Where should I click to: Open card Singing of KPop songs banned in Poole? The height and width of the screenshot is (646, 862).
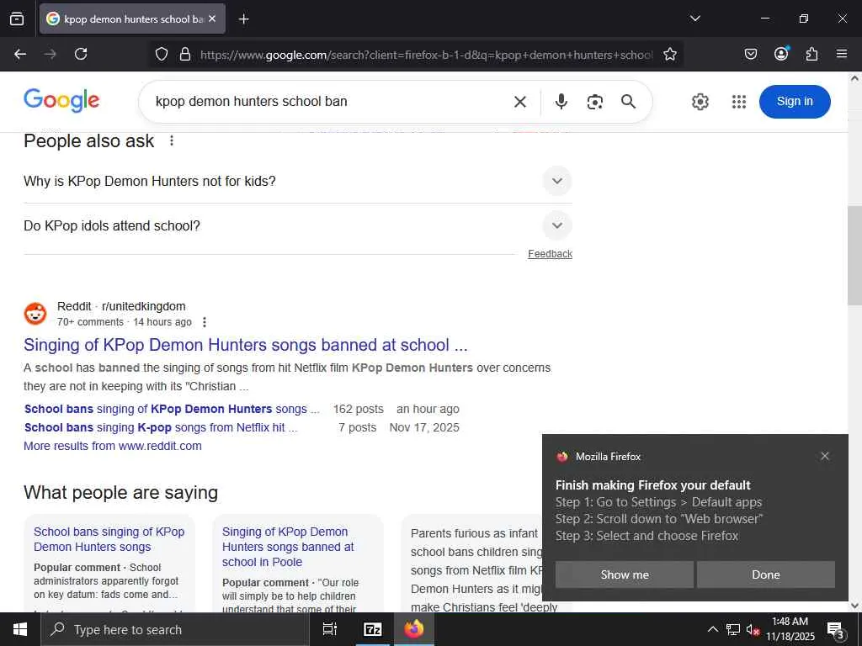coord(288,547)
